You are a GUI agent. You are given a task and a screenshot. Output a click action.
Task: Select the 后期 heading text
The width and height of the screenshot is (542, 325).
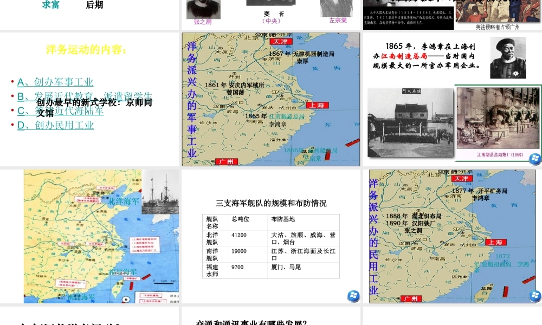94,5
